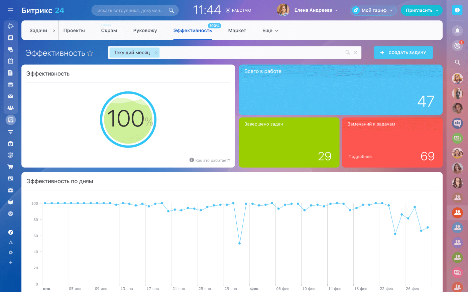
Task: Open the Скрам tab
Action: 109,31
